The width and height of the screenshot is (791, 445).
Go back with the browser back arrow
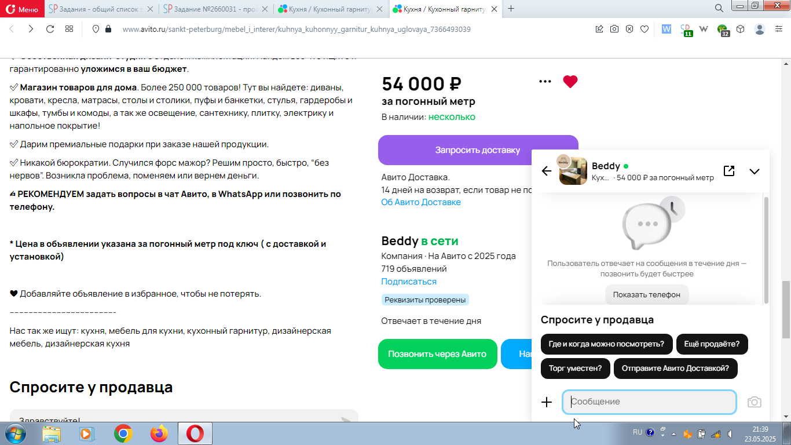(12, 29)
